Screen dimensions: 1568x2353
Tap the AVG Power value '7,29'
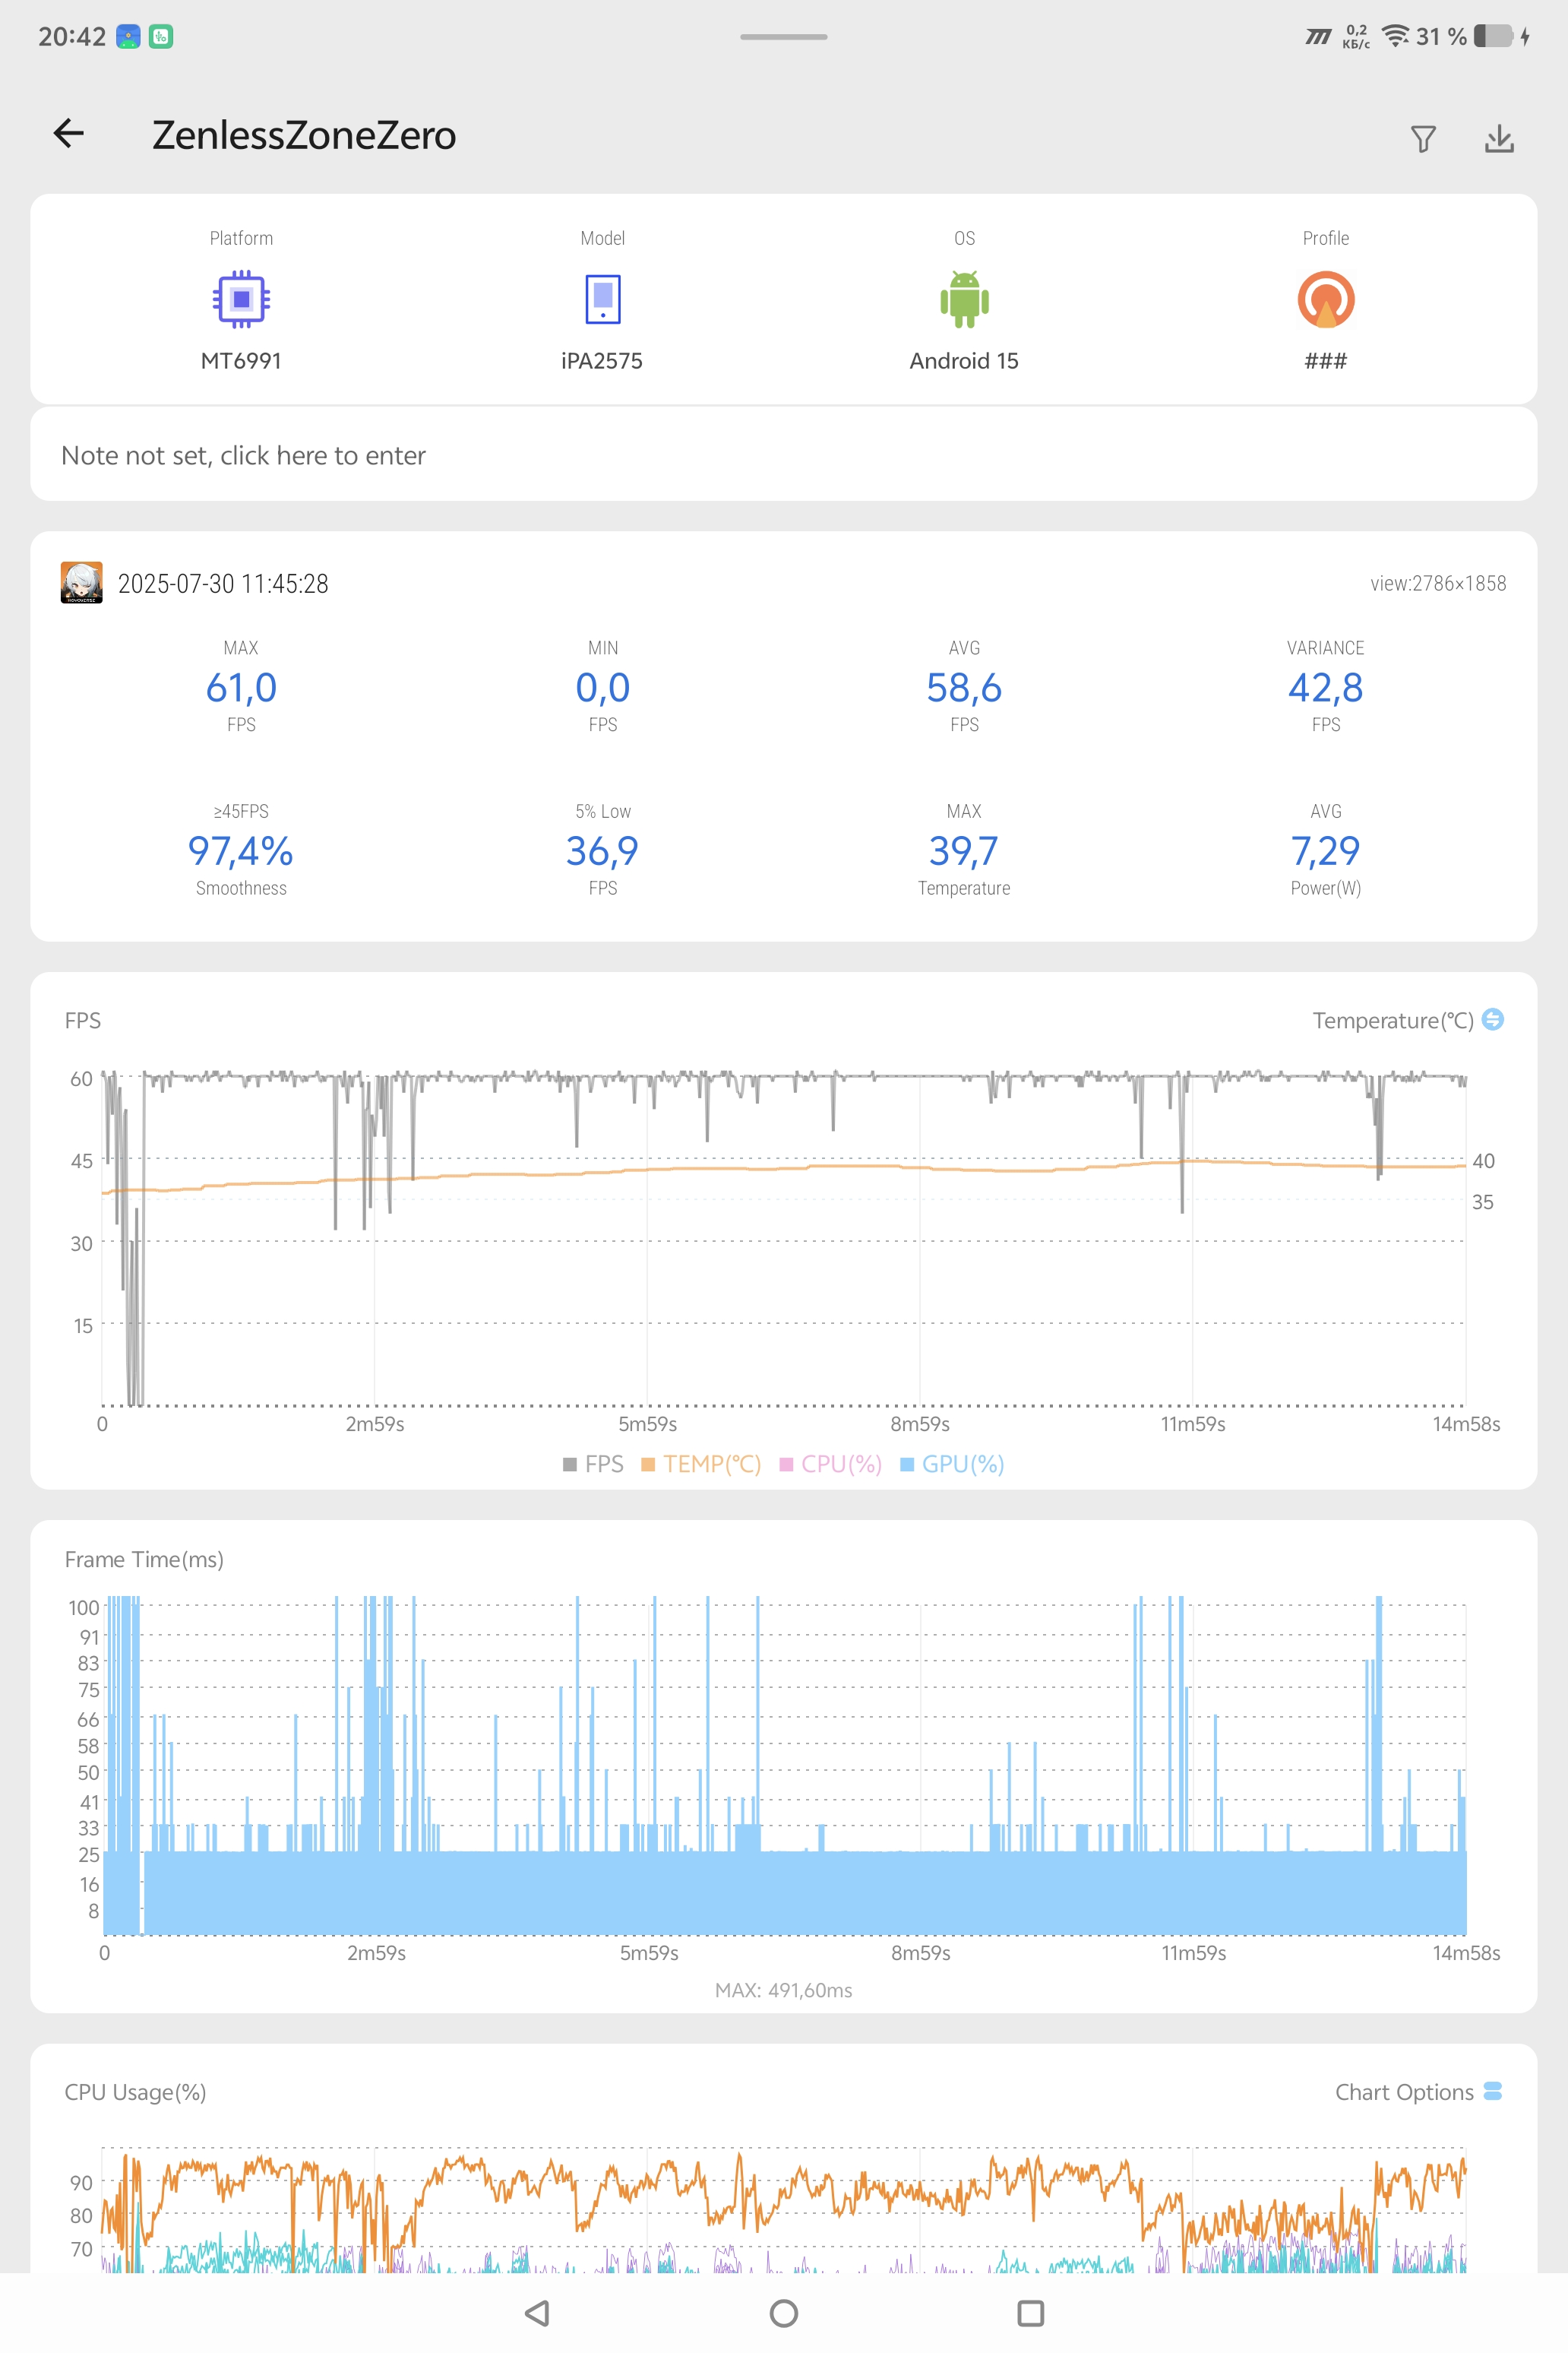point(1326,850)
